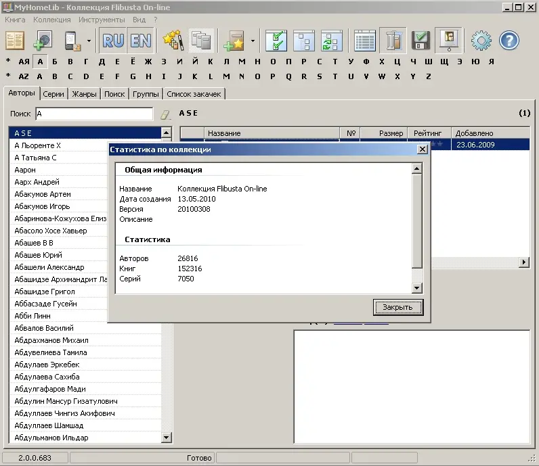Toggle the deleted books trash bin icon
539x466 pixels.
[393, 41]
